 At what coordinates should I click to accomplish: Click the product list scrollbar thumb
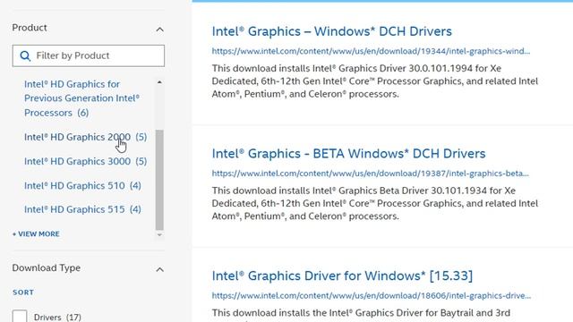point(159,180)
